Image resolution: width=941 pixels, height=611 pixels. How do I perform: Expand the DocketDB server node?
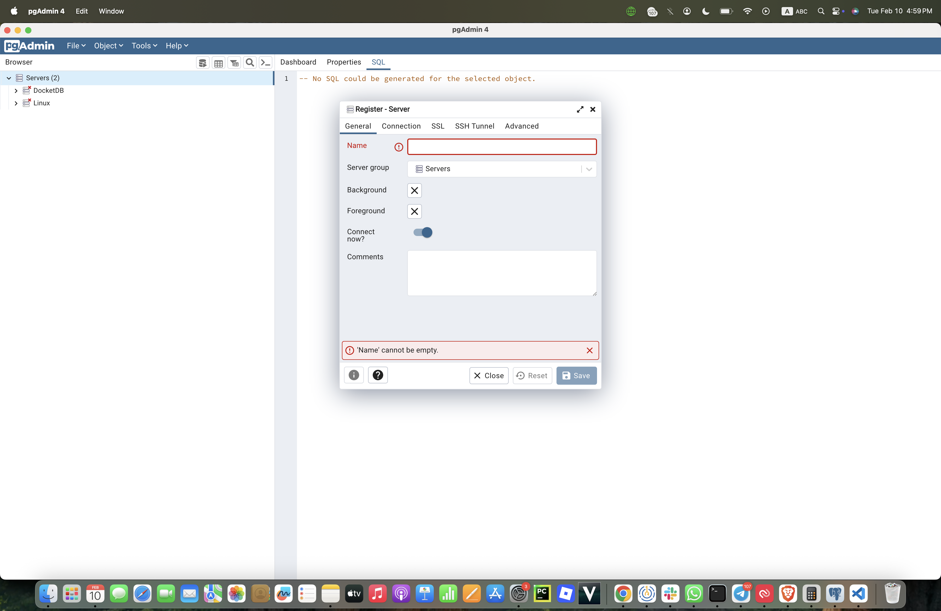tap(16, 90)
